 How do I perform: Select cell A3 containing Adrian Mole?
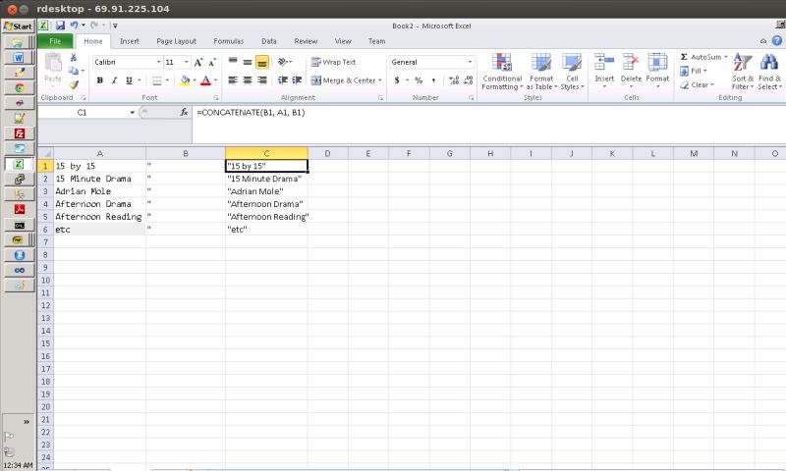(x=99, y=191)
